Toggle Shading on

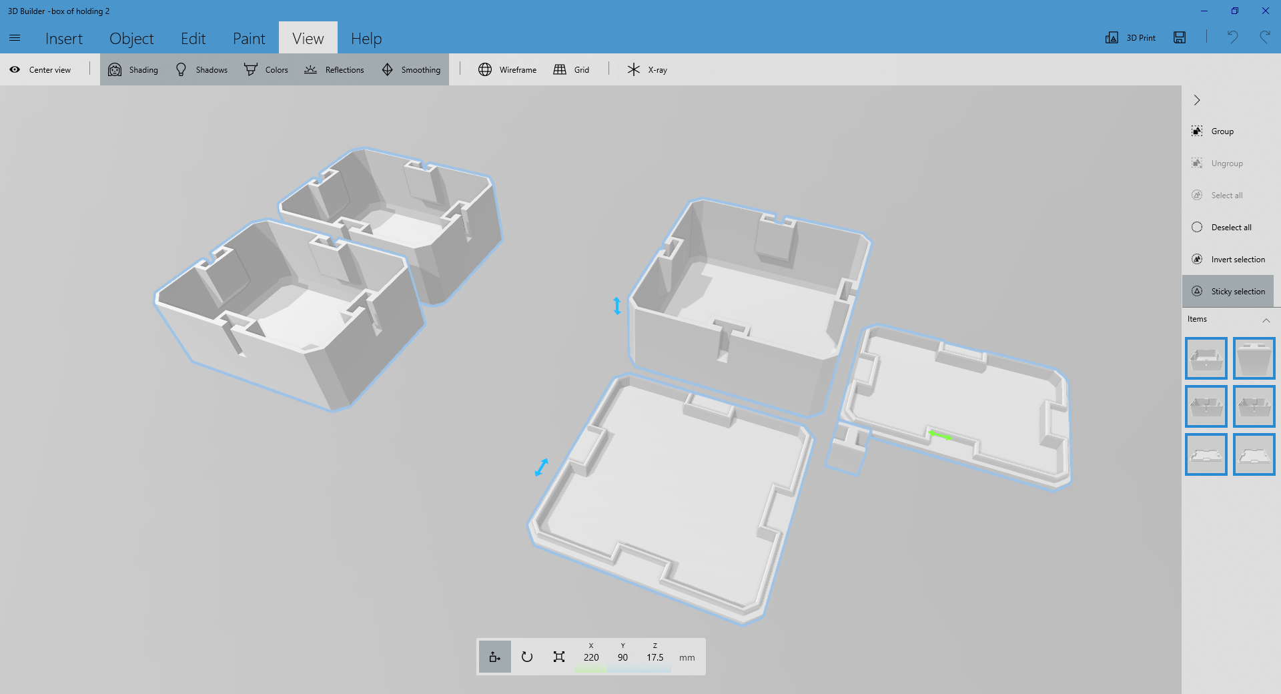click(133, 69)
